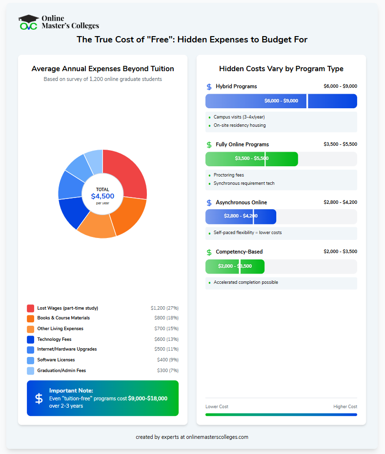Click the 'Campus visits (3-4x/year)' bullet
The width and height of the screenshot is (385, 454).
pyautogui.click(x=239, y=117)
